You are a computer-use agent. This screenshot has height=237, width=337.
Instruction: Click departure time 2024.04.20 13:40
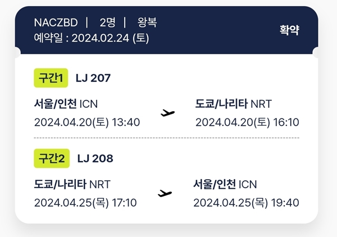click(87, 122)
